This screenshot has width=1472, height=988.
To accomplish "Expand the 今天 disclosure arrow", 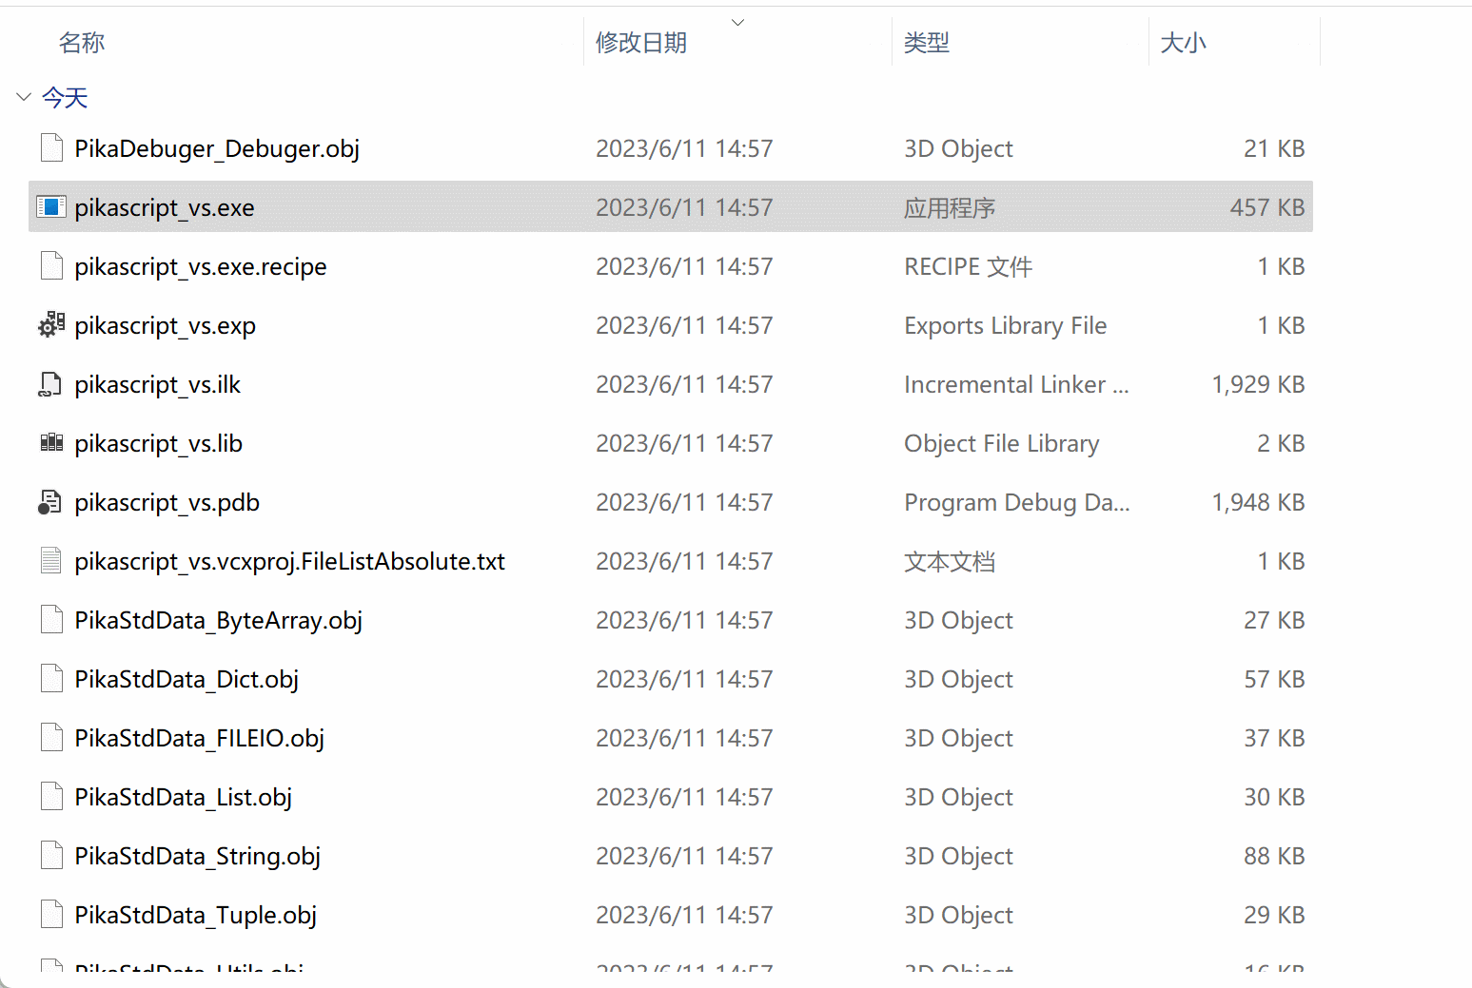I will pyautogui.click(x=23, y=96).
